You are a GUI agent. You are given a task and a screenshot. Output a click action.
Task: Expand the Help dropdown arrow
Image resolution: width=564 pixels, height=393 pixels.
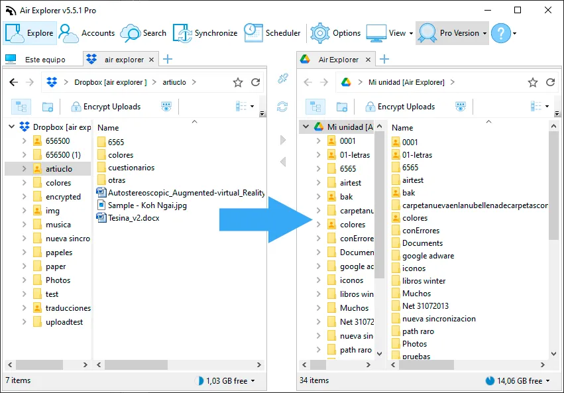pos(515,33)
